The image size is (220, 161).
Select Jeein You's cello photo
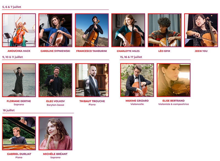(201, 30)
